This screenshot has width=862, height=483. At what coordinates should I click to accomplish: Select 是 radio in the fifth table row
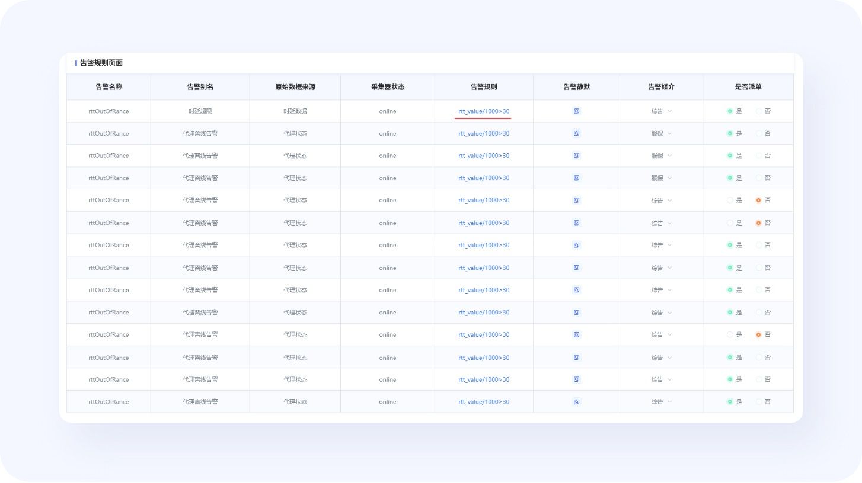tap(730, 200)
